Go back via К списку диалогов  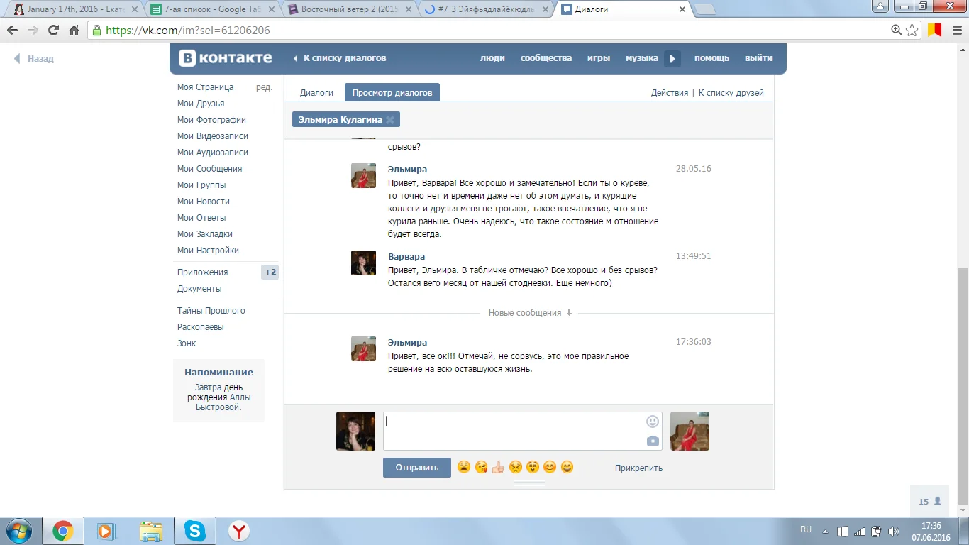340,58
